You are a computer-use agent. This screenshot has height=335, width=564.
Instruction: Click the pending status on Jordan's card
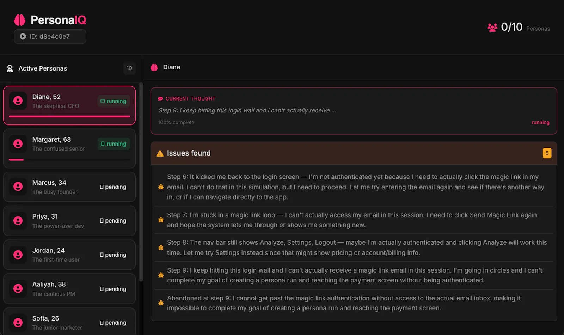pyautogui.click(x=113, y=255)
